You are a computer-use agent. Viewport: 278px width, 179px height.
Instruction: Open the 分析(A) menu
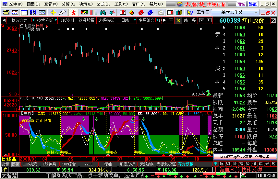(68, 4)
